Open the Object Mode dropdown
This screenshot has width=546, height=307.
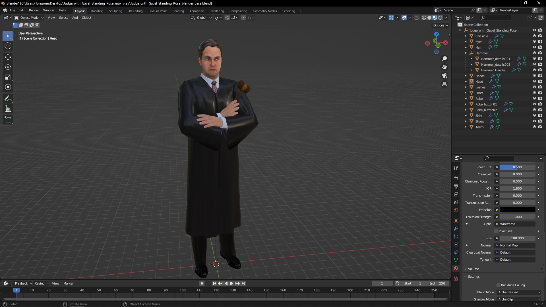pos(29,18)
